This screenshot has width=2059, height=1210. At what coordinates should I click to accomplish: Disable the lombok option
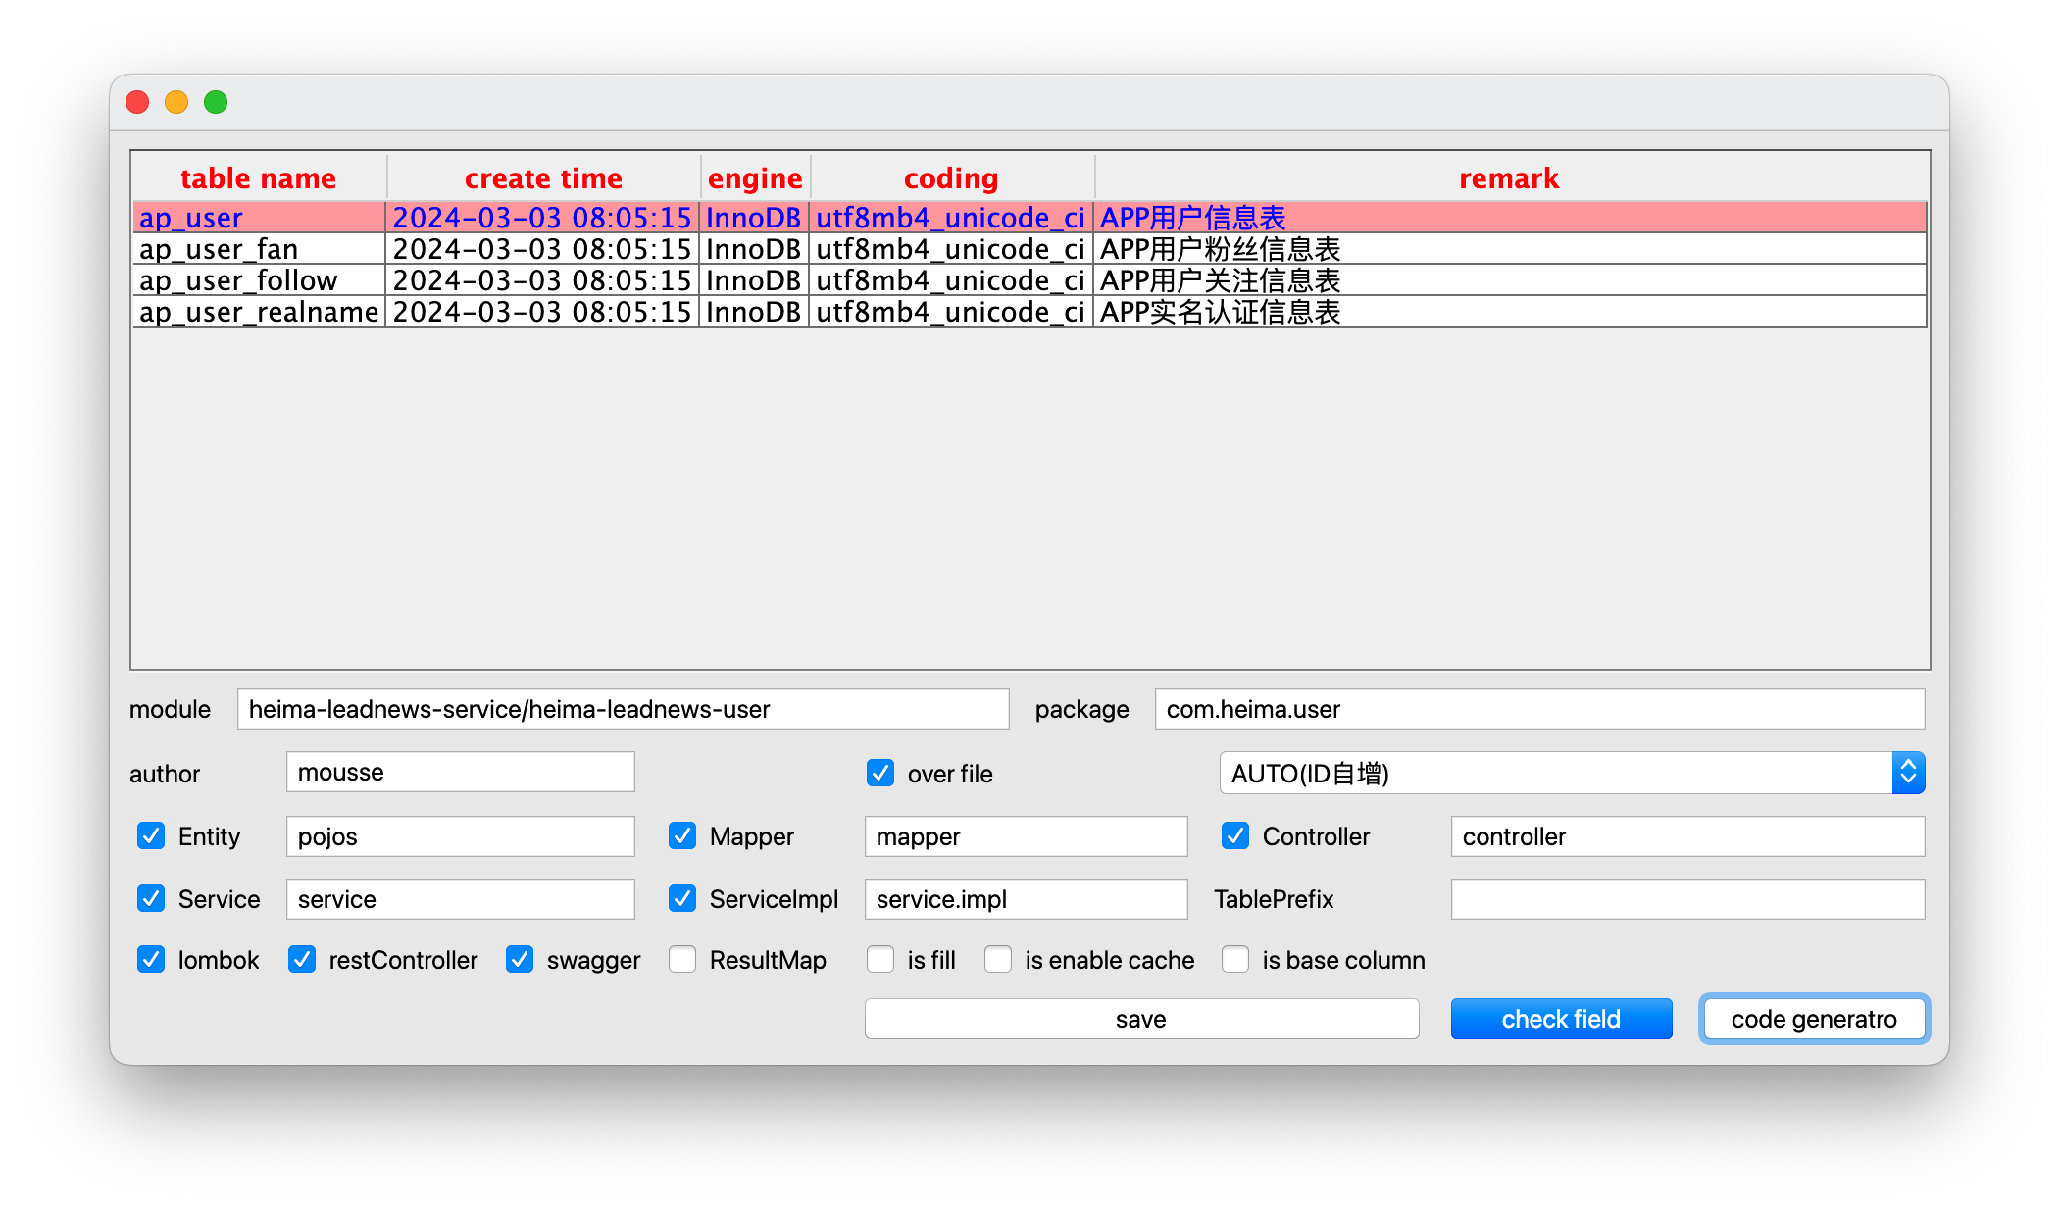[x=151, y=959]
